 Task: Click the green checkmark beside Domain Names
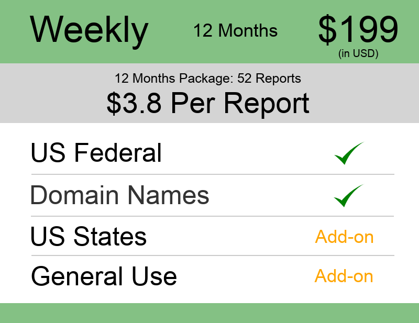348,195
